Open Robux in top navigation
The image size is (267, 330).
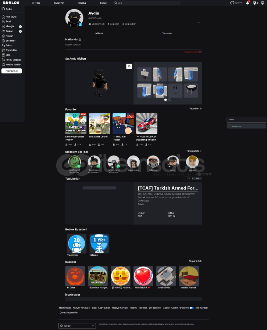click(x=103, y=3)
